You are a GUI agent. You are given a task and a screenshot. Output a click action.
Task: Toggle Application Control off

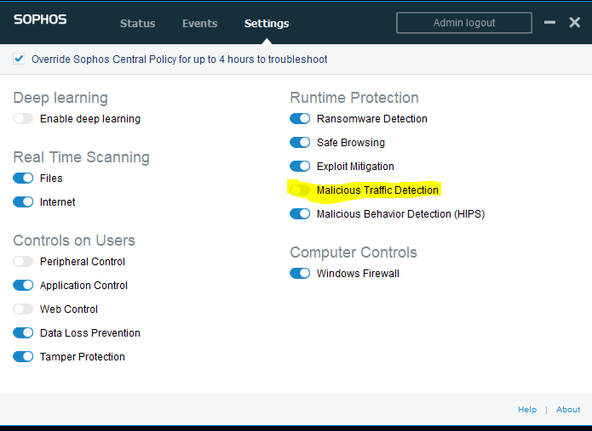[x=23, y=285]
